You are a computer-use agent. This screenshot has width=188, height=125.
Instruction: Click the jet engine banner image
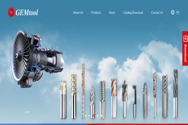(38, 59)
